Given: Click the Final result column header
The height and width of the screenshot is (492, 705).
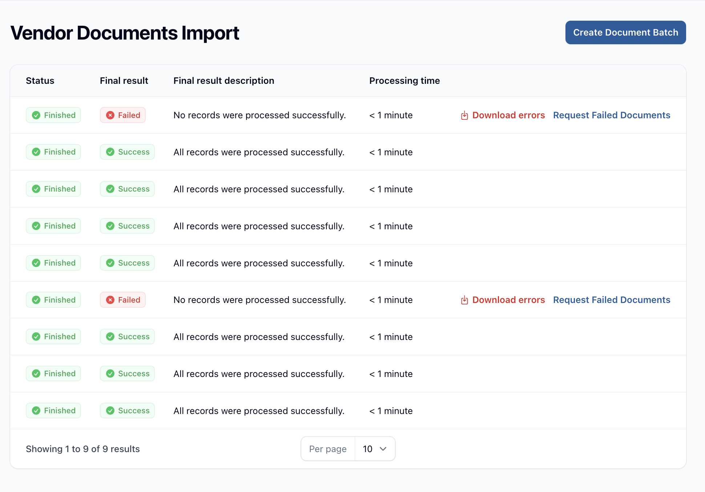Looking at the screenshot, I should (x=124, y=81).
